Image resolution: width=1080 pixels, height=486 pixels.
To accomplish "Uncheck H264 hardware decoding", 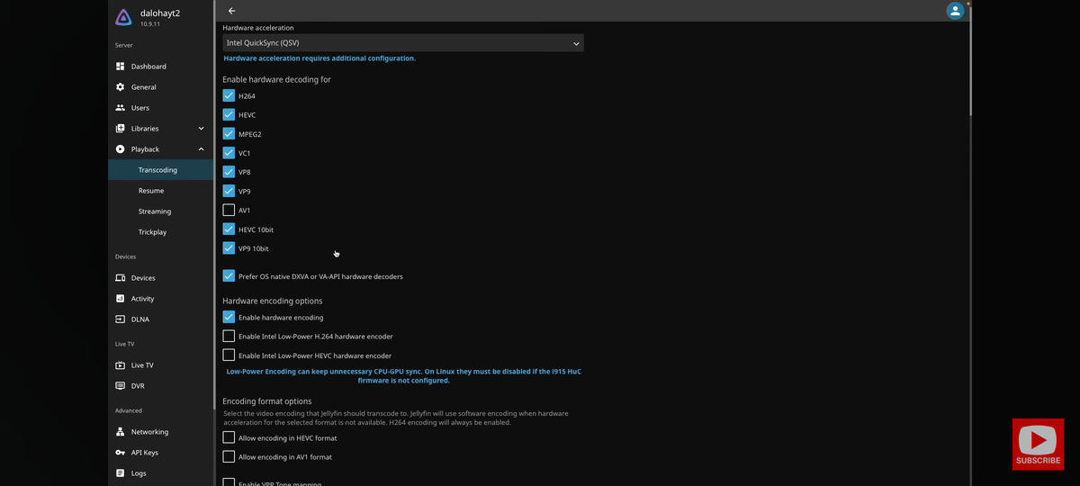I will pos(229,95).
